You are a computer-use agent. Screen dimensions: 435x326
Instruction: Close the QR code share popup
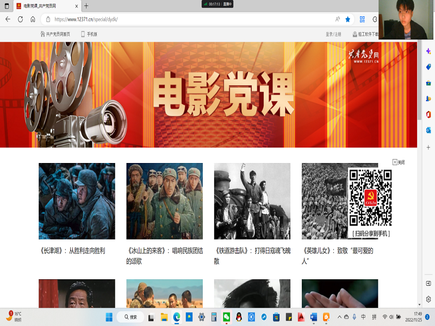(399, 162)
